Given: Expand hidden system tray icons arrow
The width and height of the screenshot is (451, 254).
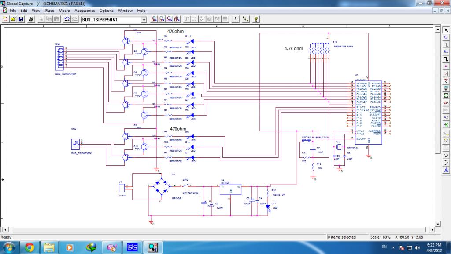Looking at the screenshot, I should tap(393, 247).
